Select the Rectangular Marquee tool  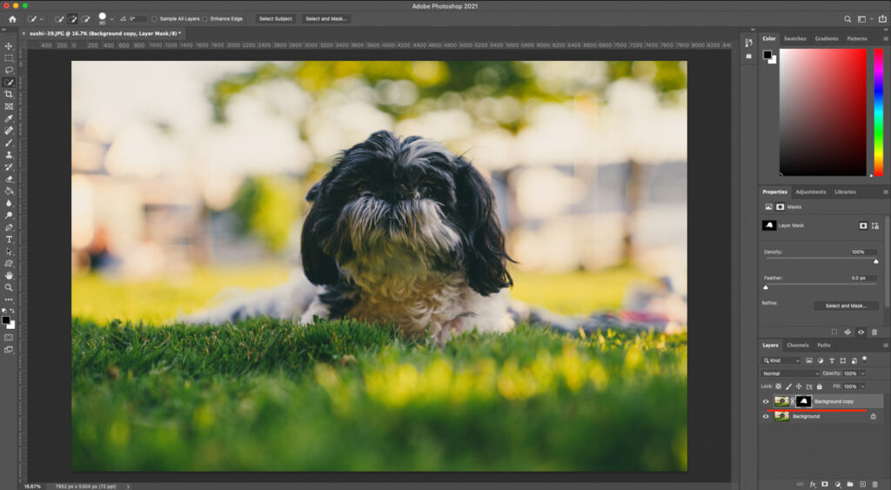coord(9,58)
